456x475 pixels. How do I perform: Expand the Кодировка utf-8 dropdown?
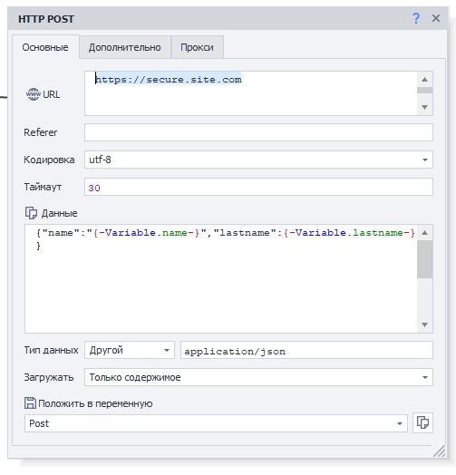[258, 160]
